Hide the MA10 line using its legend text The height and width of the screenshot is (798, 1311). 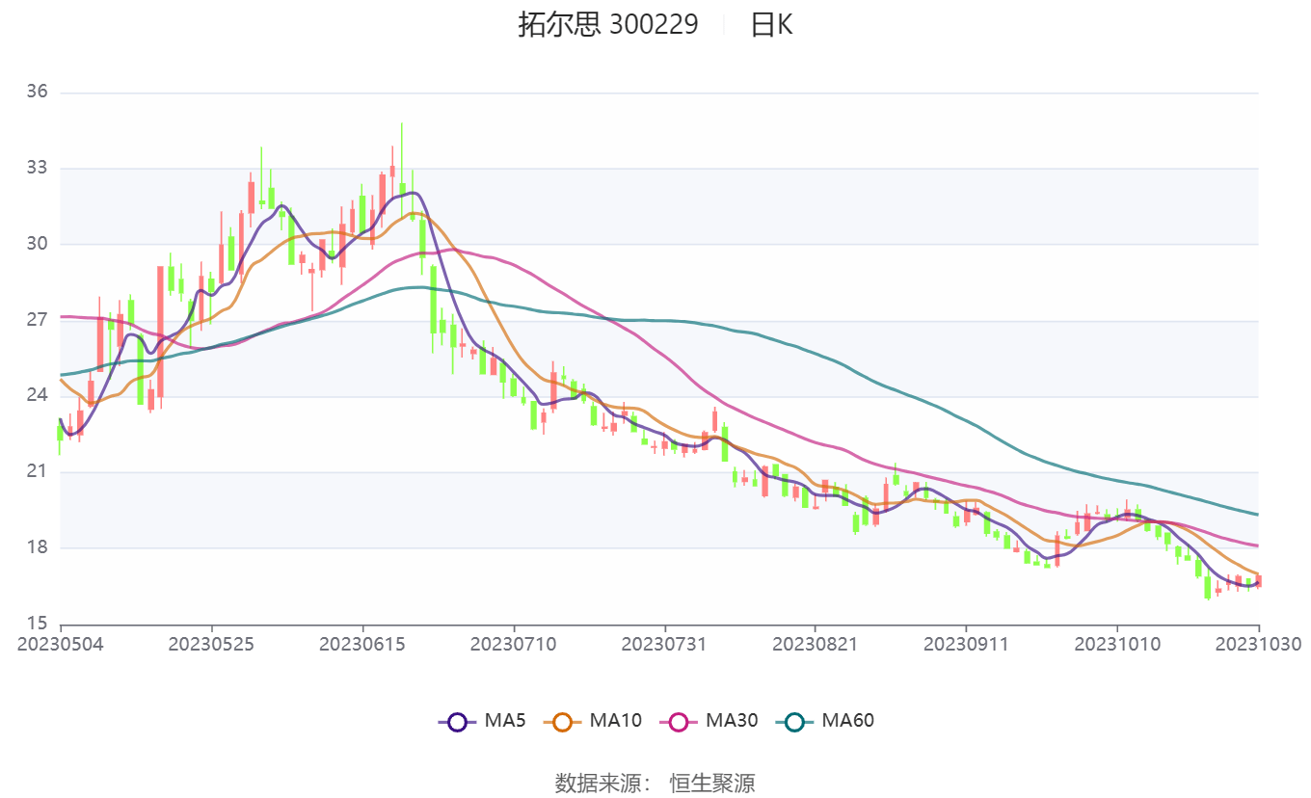(615, 720)
